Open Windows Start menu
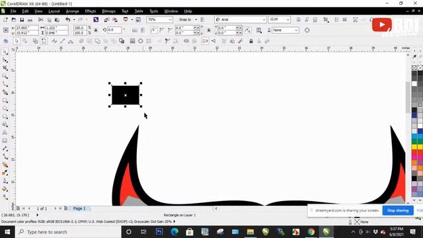This screenshot has height=238, width=423. click(7, 232)
